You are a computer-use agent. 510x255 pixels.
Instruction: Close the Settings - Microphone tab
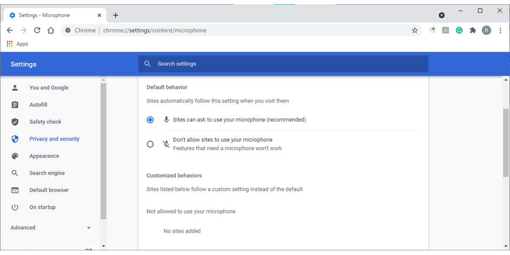coord(99,15)
